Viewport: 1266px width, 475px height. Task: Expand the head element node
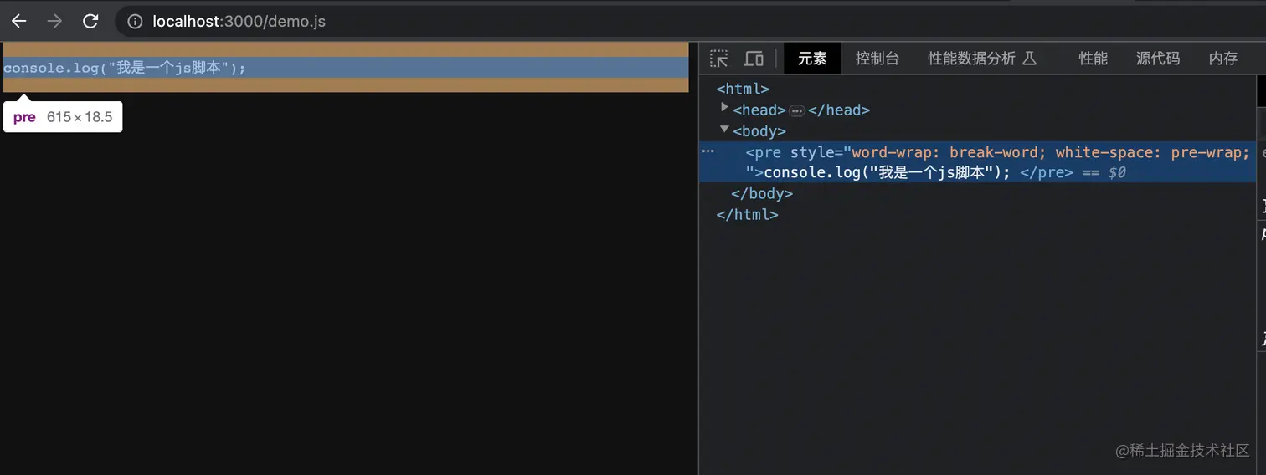[725, 109]
